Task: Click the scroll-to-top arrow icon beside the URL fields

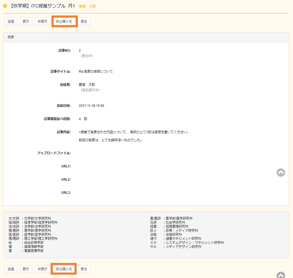Action: [281, 172]
